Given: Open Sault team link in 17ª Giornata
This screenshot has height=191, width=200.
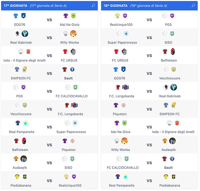Looking at the screenshot, I should coord(69,78).
